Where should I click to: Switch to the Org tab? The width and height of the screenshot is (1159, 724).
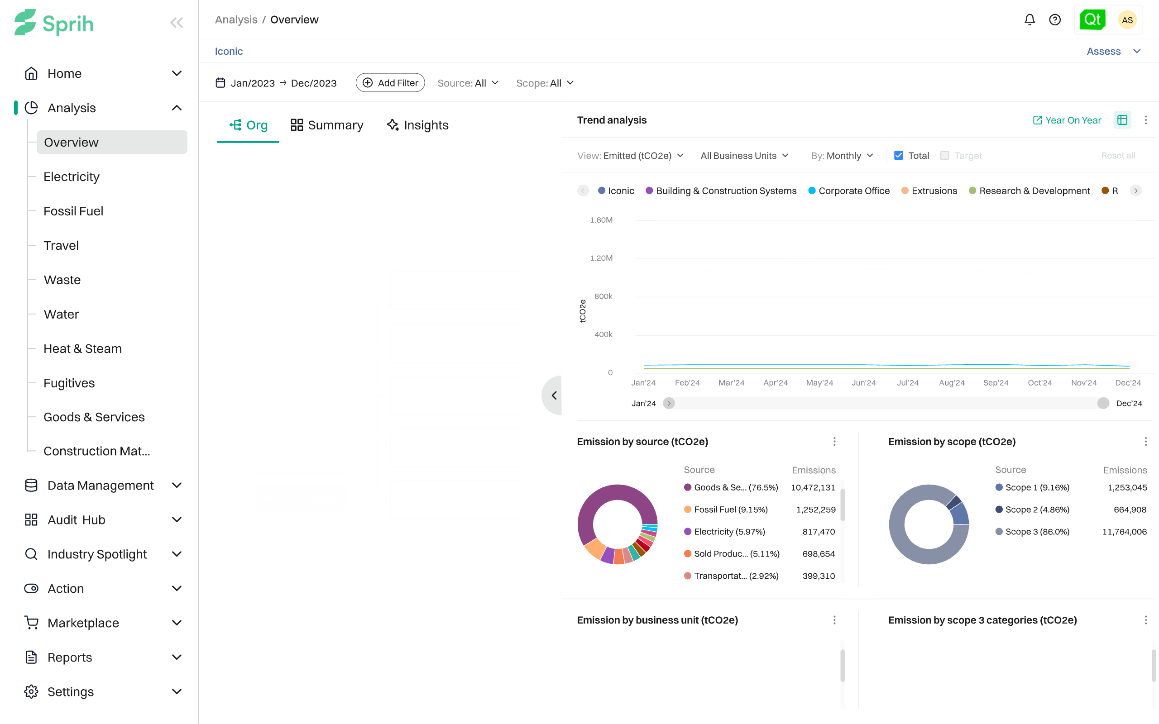coord(248,125)
